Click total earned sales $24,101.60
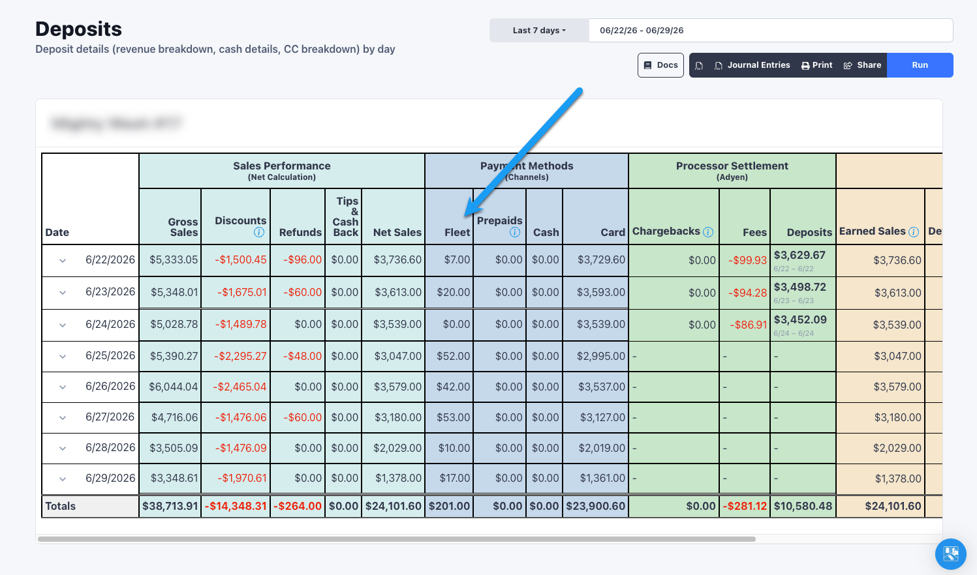 coord(893,506)
